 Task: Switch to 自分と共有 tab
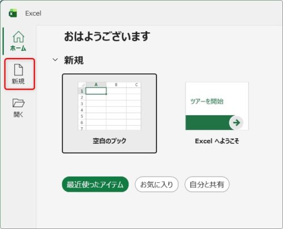click(x=207, y=184)
